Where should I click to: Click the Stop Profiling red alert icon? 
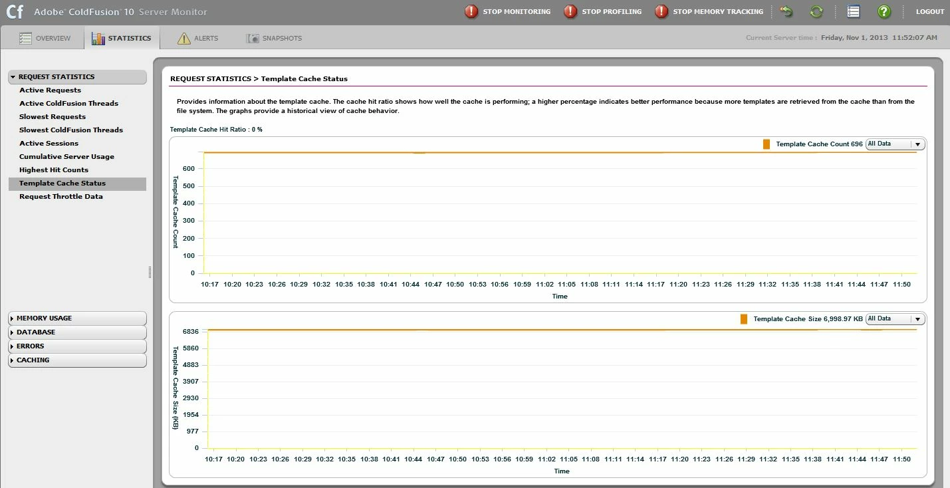570,11
